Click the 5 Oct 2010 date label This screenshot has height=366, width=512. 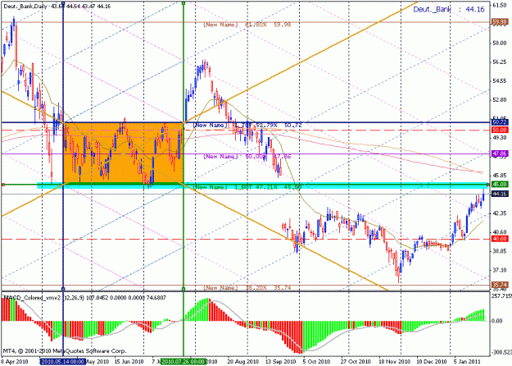[x=317, y=361]
